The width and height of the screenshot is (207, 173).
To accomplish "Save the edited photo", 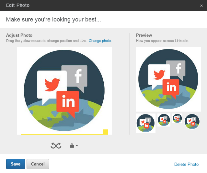I will coord(16,164).
